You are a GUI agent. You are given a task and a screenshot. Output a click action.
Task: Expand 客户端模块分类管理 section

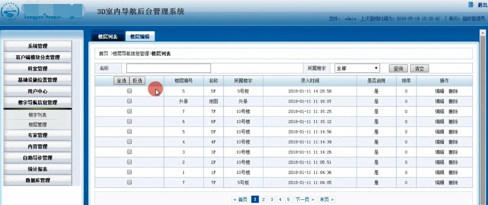38,57
